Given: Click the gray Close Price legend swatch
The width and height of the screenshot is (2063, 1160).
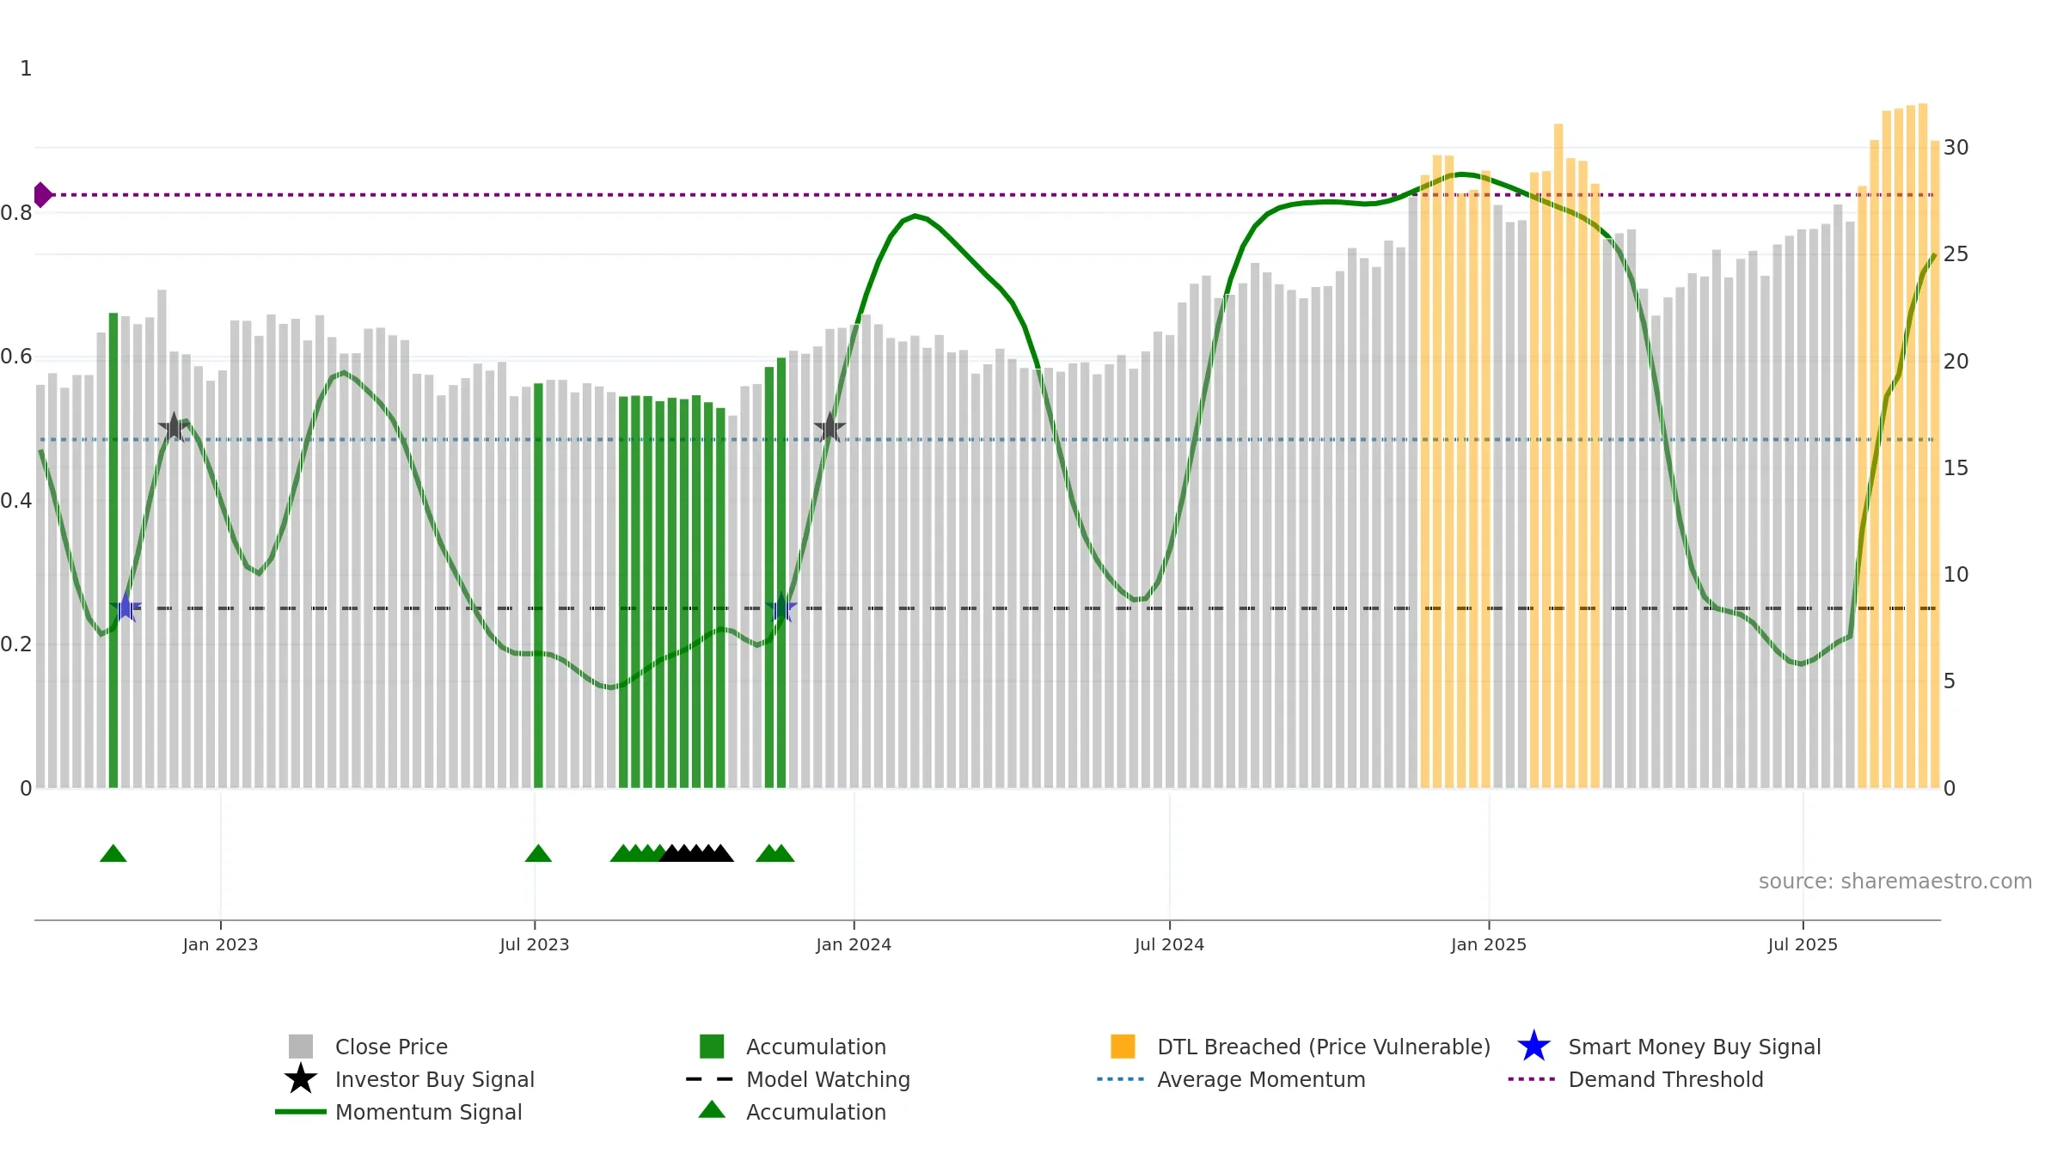Looking at the screenshot, I should 301,1047.
